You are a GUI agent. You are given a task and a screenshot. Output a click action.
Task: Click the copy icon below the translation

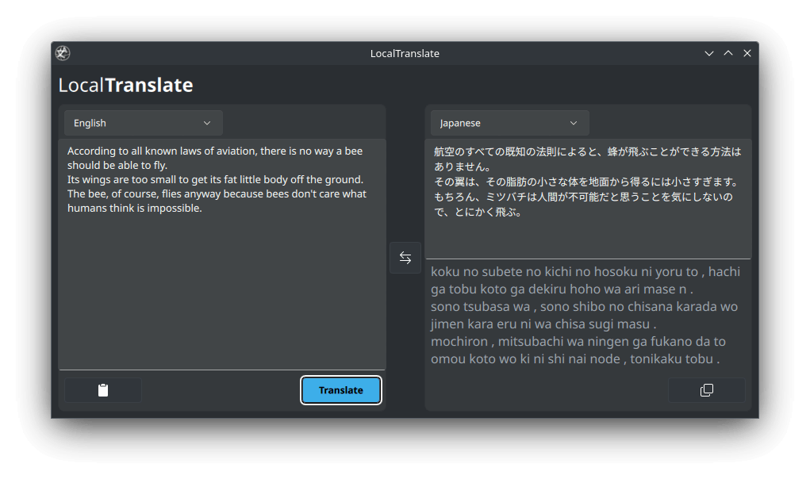pyautogui.click(x=706, y=389)
